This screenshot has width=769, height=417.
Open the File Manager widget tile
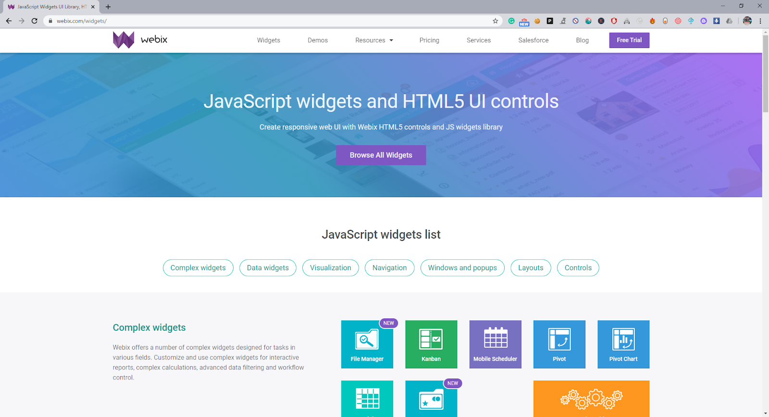pos(367,344)
